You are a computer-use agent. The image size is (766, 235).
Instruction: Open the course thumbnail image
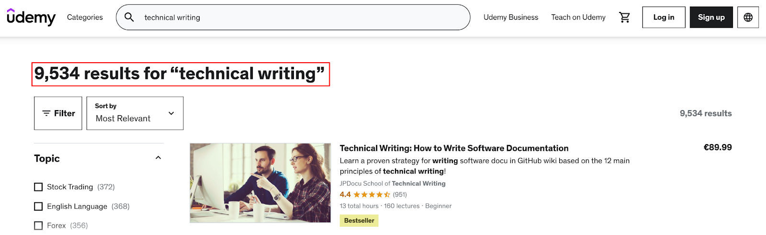260,183
